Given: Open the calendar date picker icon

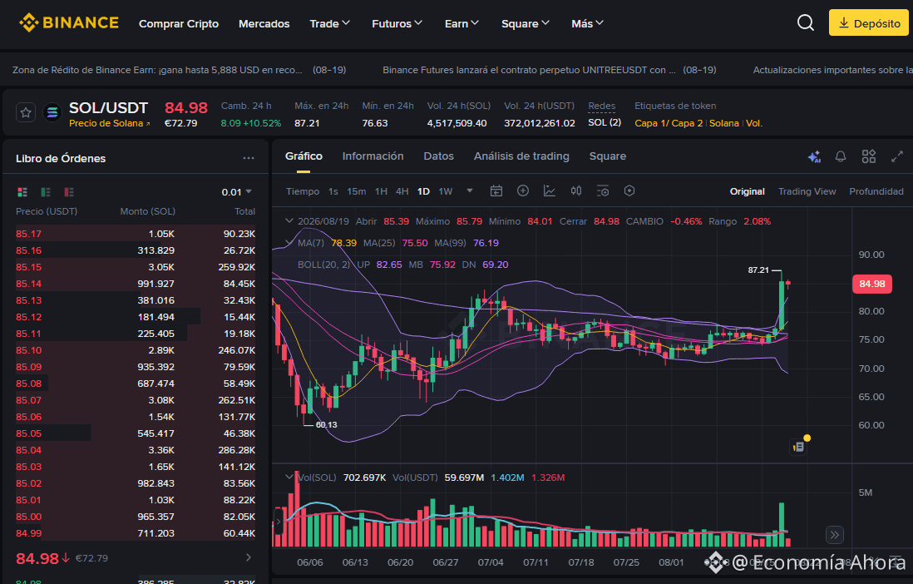Looking at the screenshot, I should [x=496, y=191].
